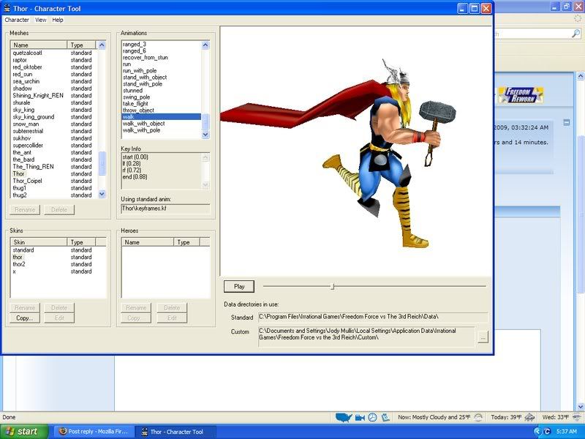Select the highlighted walk animation
The height and width of the screenshot is (439, 585).
(x=161, y=117)
